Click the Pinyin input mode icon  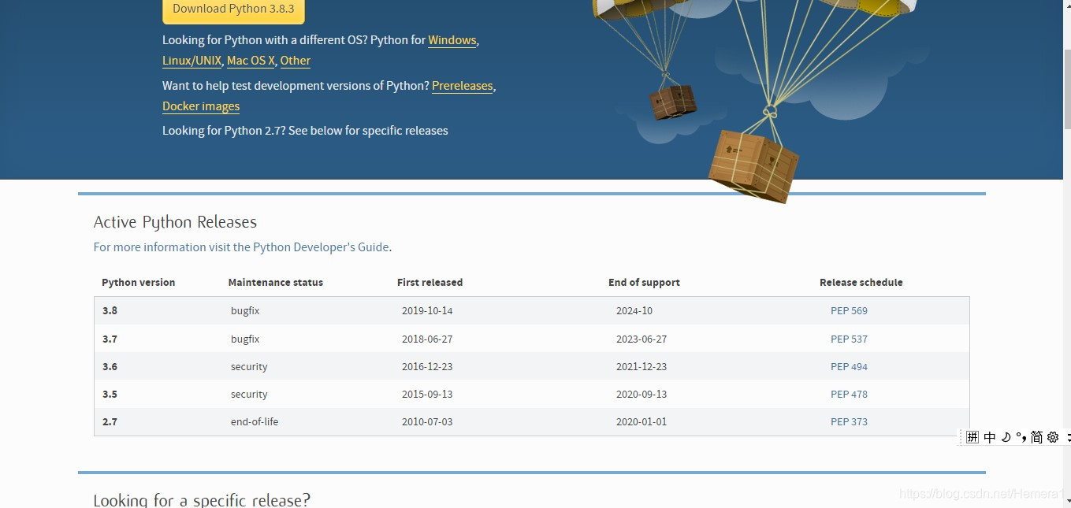972,437
